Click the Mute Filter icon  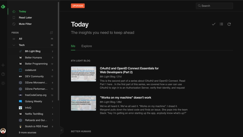(14, 24)
